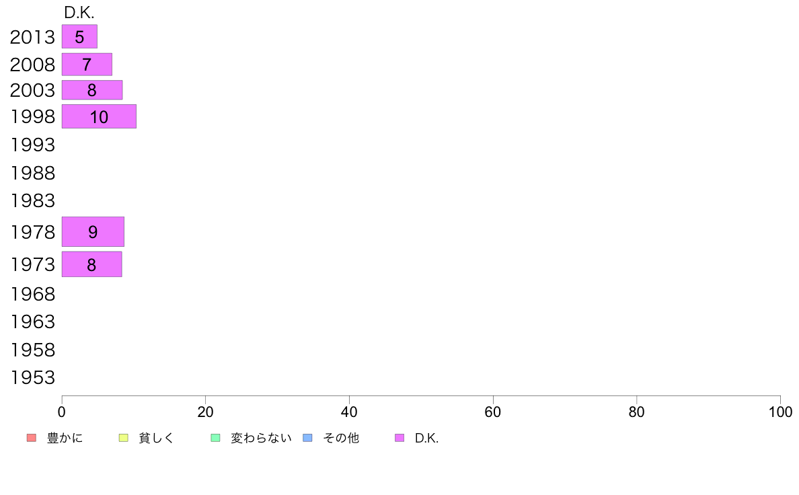Image resolution: width=799 pixels, height=495 pixels.
Task: Click the magenta D.K. legend swatch
Action: click(399, 438)
